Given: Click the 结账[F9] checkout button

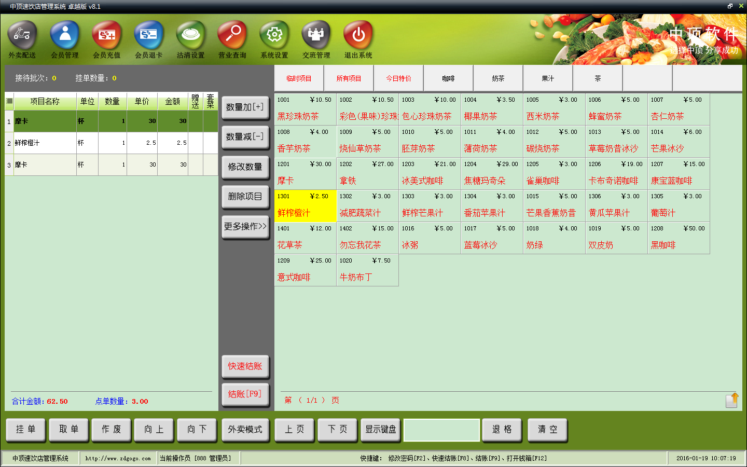Looking at the screenshot, I should pos(245,394).
